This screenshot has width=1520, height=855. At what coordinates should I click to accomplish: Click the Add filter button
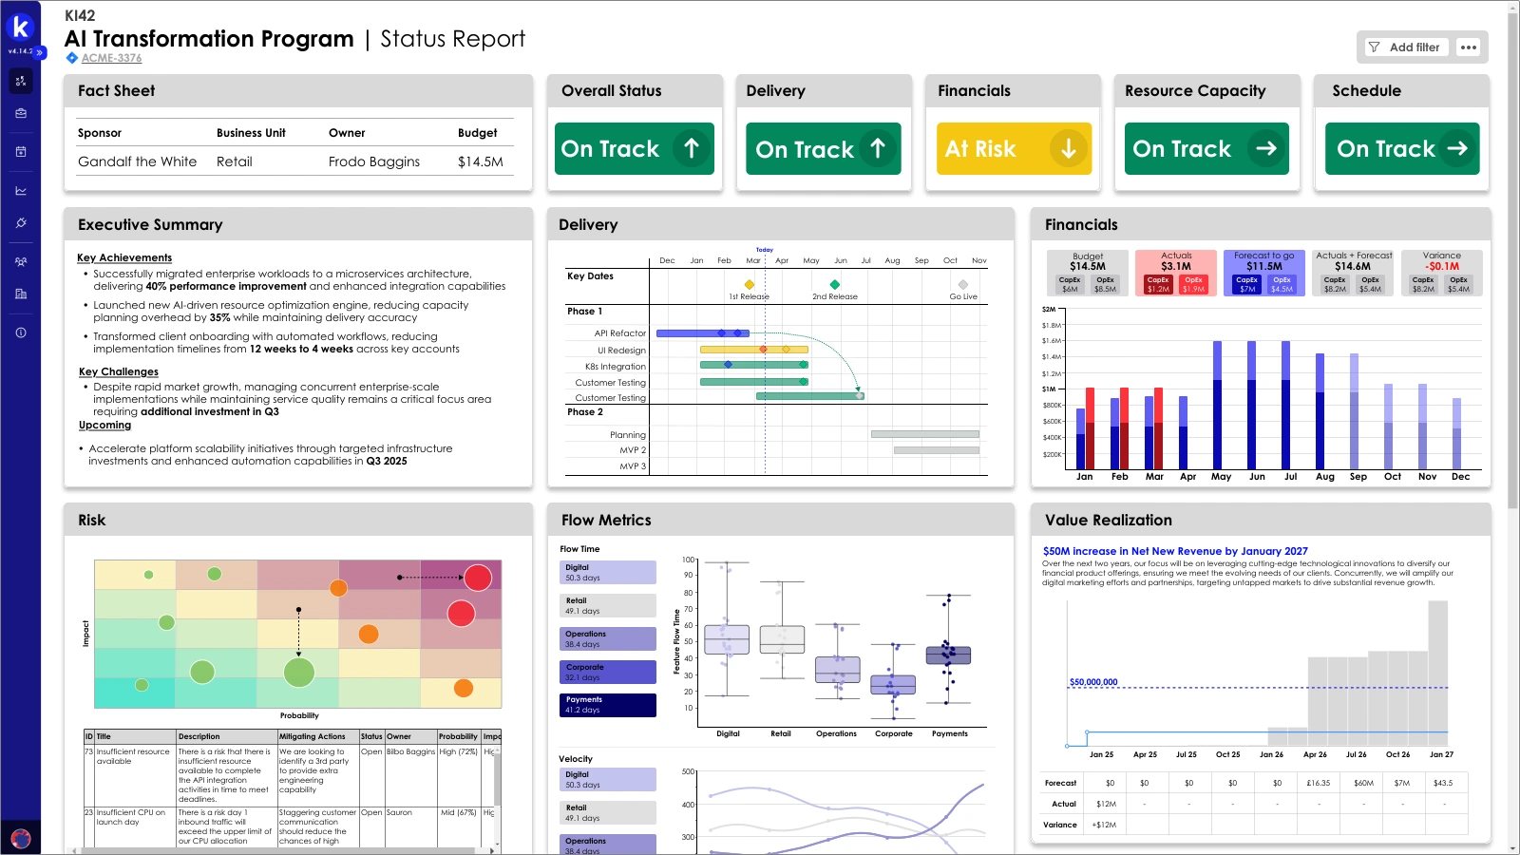[1403, 47]
